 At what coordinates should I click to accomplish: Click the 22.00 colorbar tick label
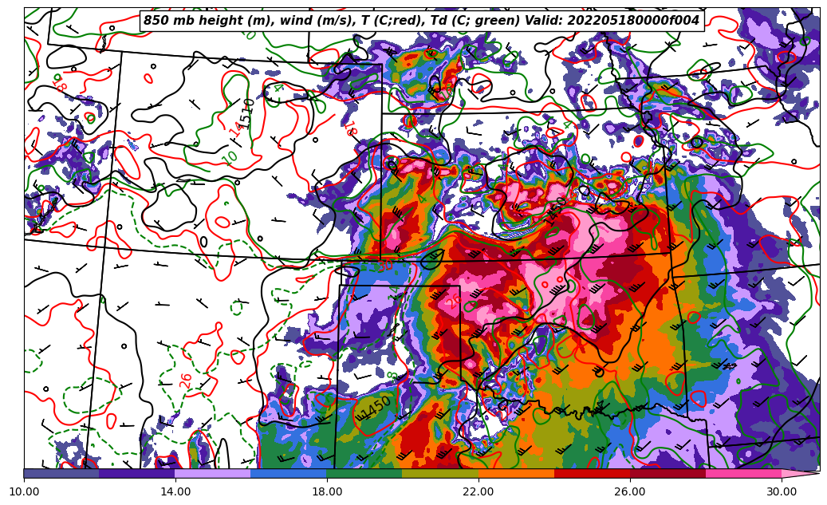[478, 491]
